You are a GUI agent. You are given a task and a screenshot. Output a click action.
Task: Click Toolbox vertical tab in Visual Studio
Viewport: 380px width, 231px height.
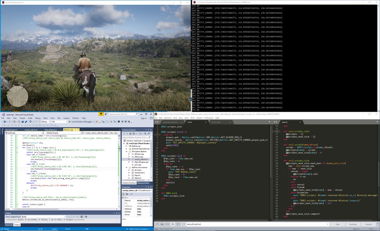click(2, 131)
